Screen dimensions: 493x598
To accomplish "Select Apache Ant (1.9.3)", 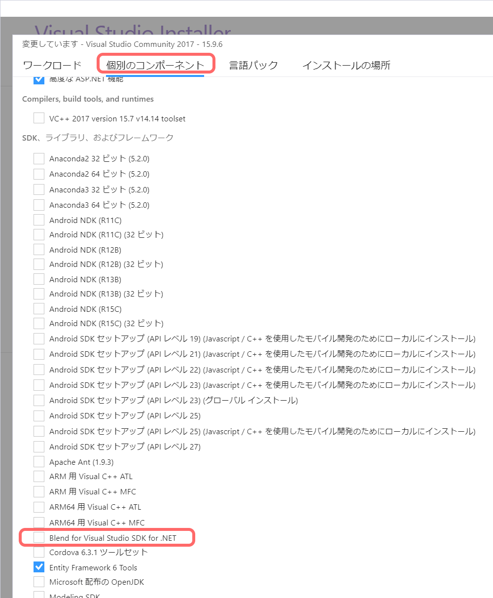I will [39, 462].
